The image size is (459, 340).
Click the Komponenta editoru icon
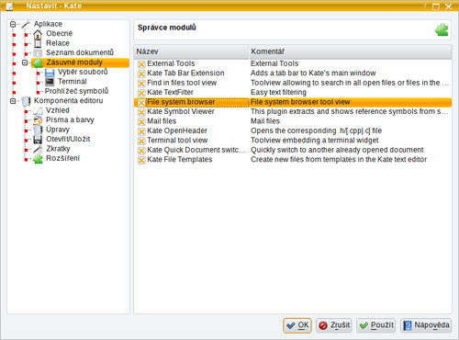pyautogui.click(x=26, y=101)
